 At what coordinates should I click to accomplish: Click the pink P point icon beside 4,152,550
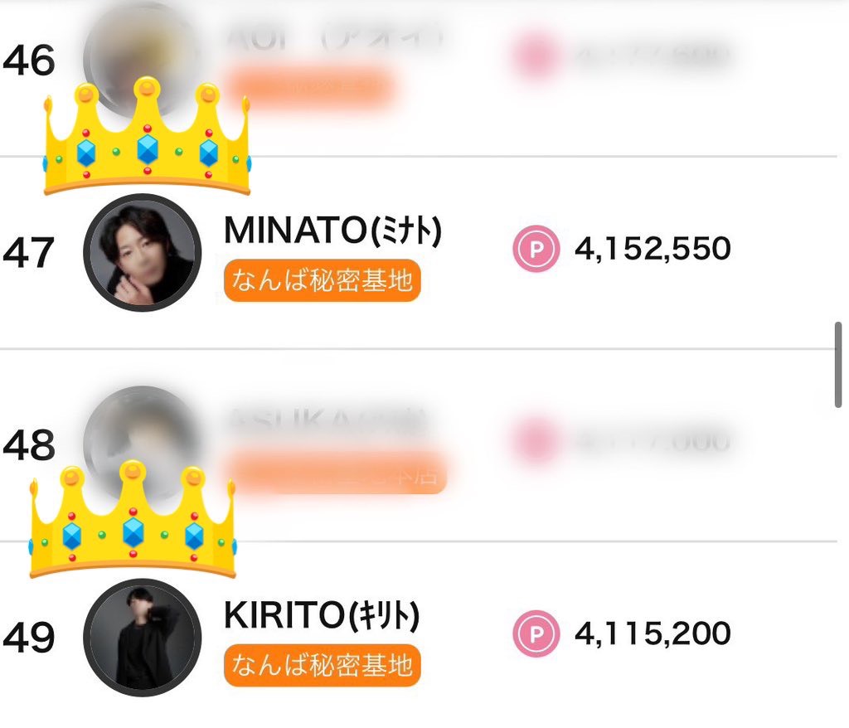click(x=536, y=250)
